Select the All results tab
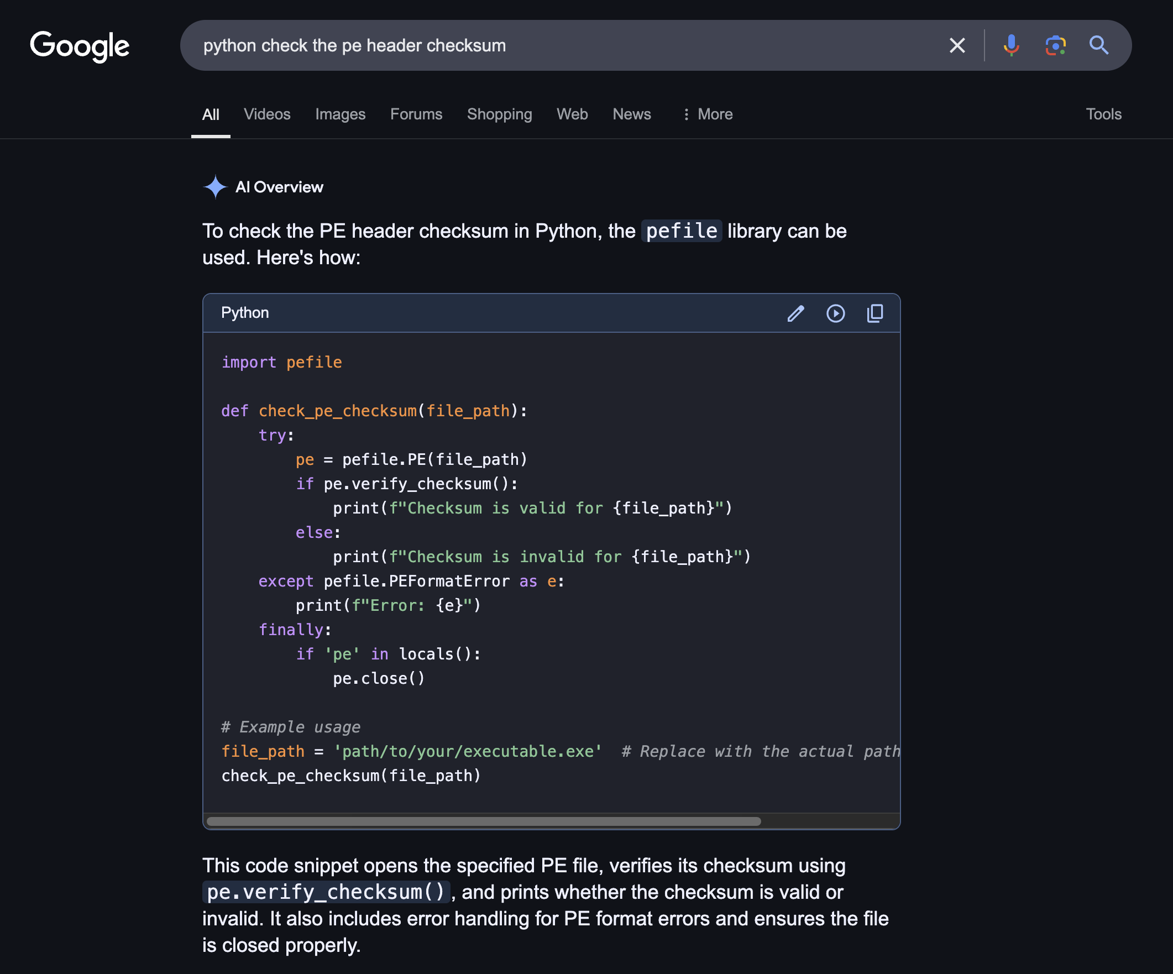Screen dimensions: 1173x974 tap(211, 114)
